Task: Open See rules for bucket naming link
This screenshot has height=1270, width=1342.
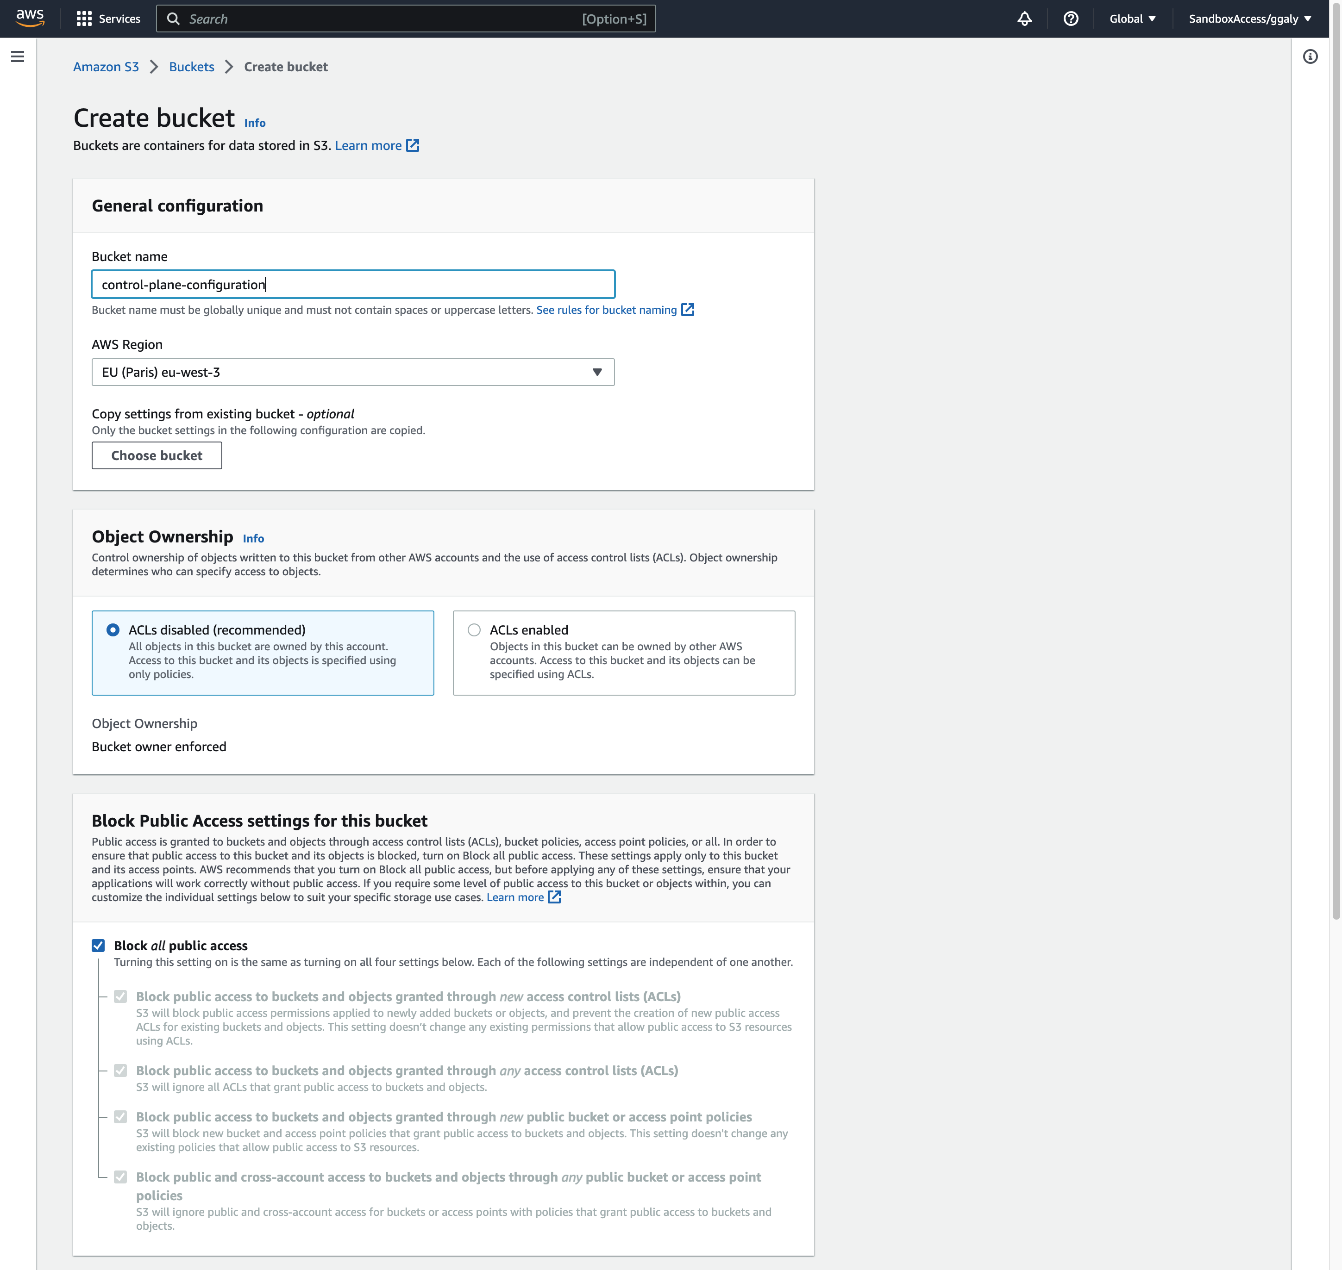Action: (x=615, y=310)
